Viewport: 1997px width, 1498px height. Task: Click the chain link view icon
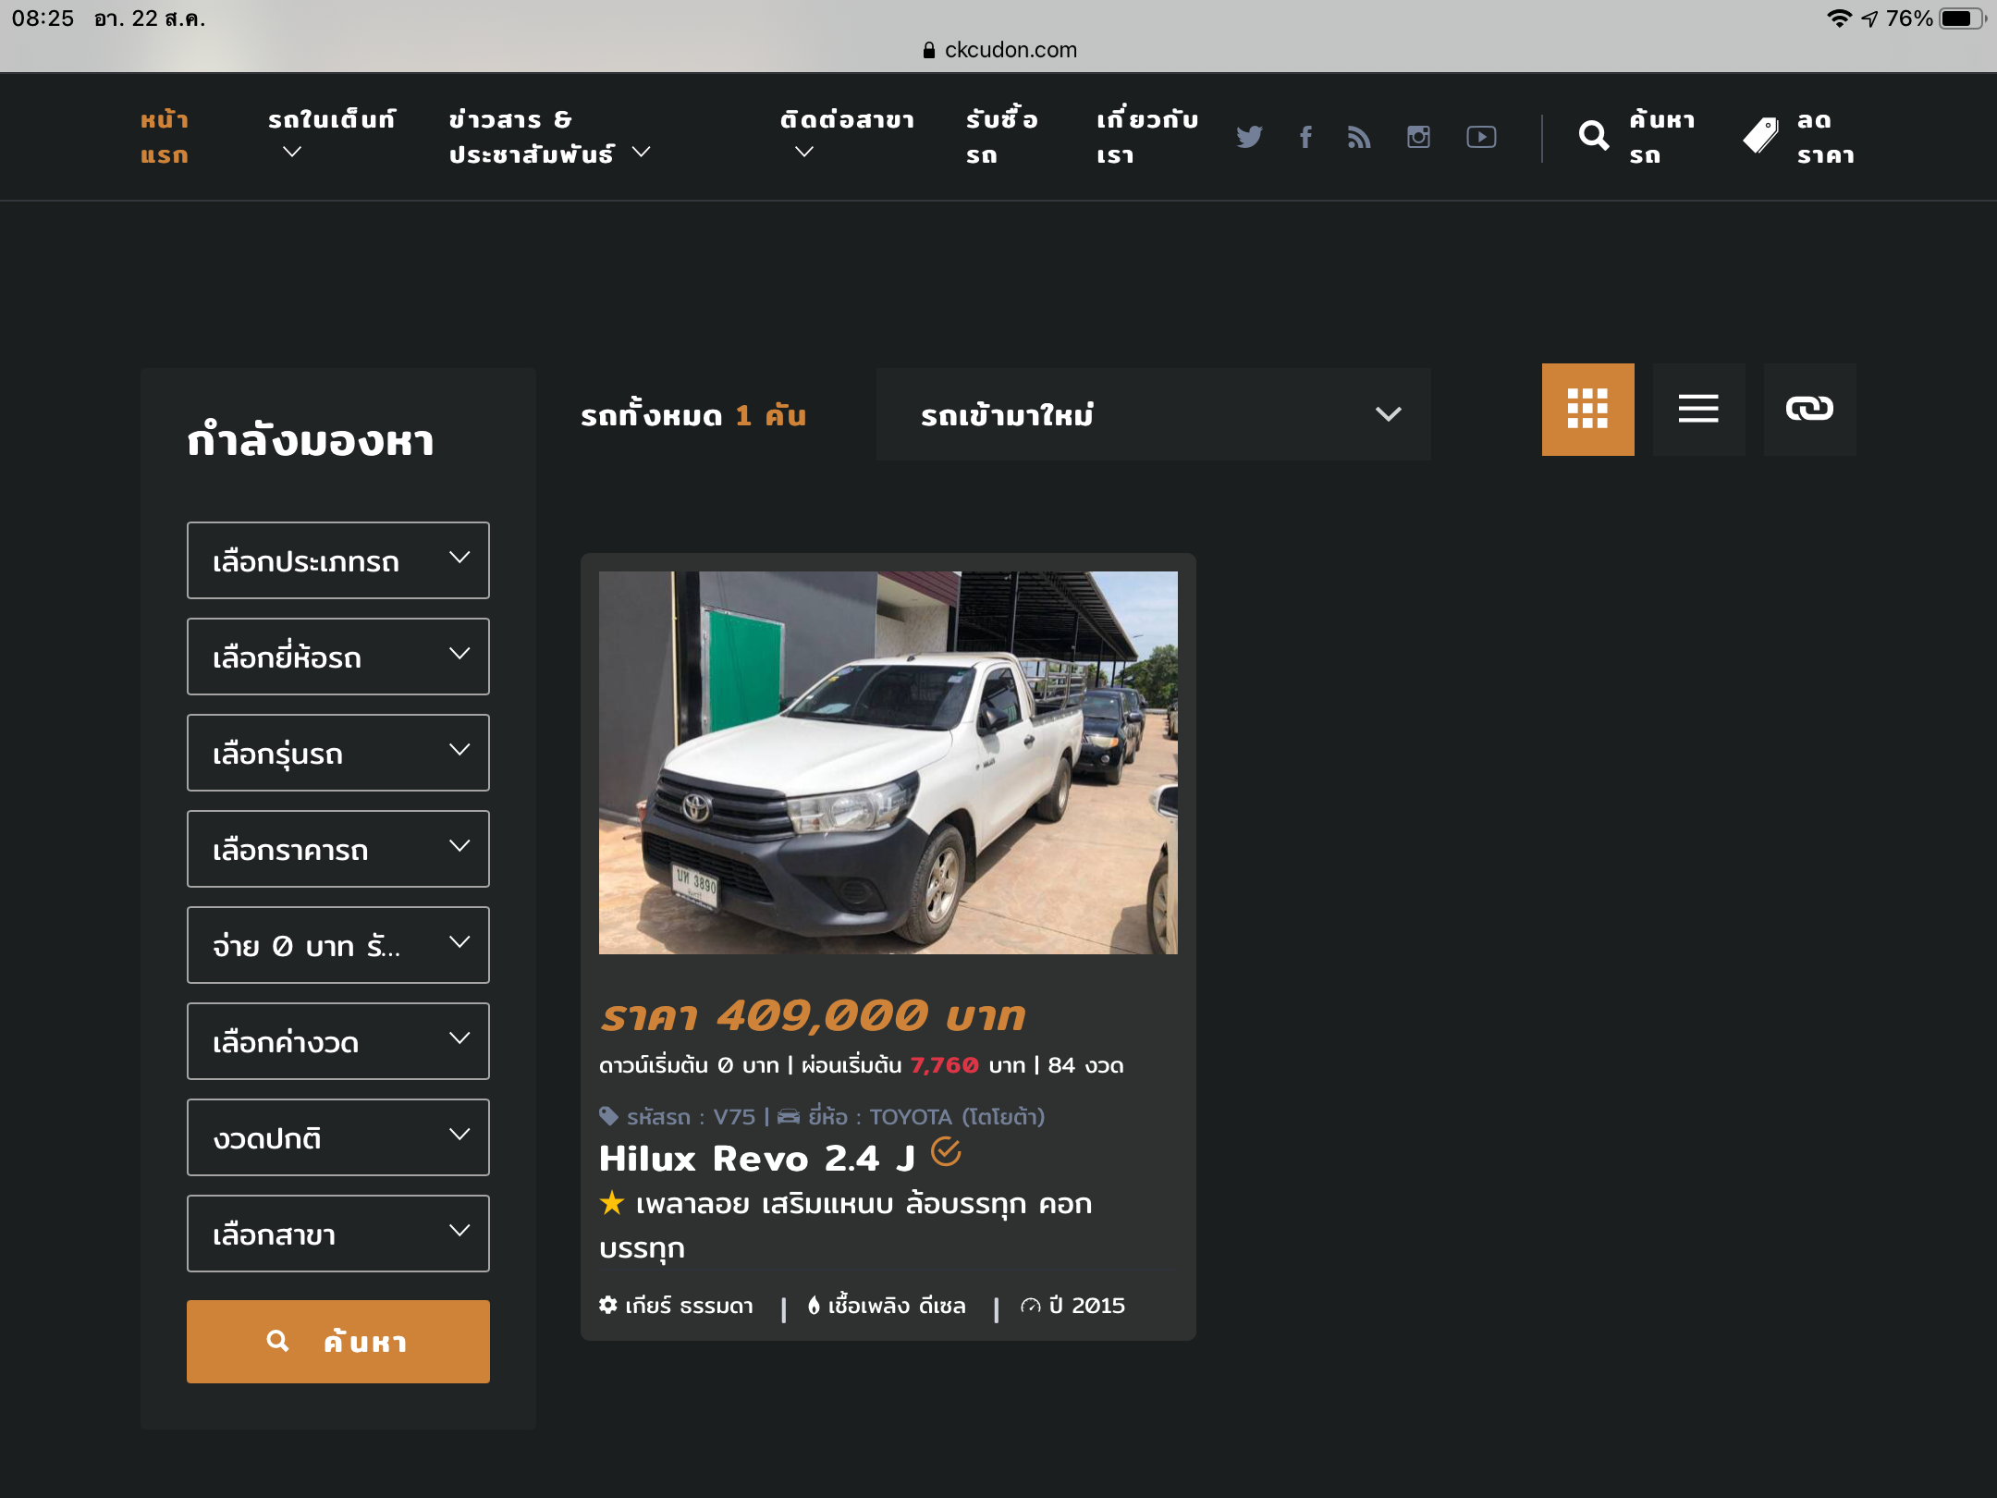1809,409
